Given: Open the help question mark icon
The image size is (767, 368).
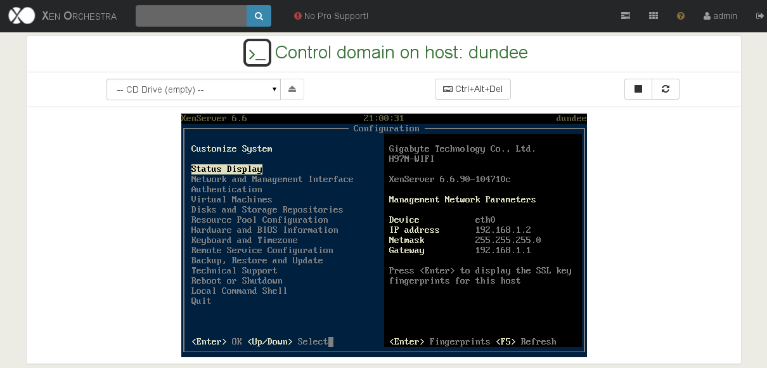Looking at the screenshot, I should click(x=681, y=16).
